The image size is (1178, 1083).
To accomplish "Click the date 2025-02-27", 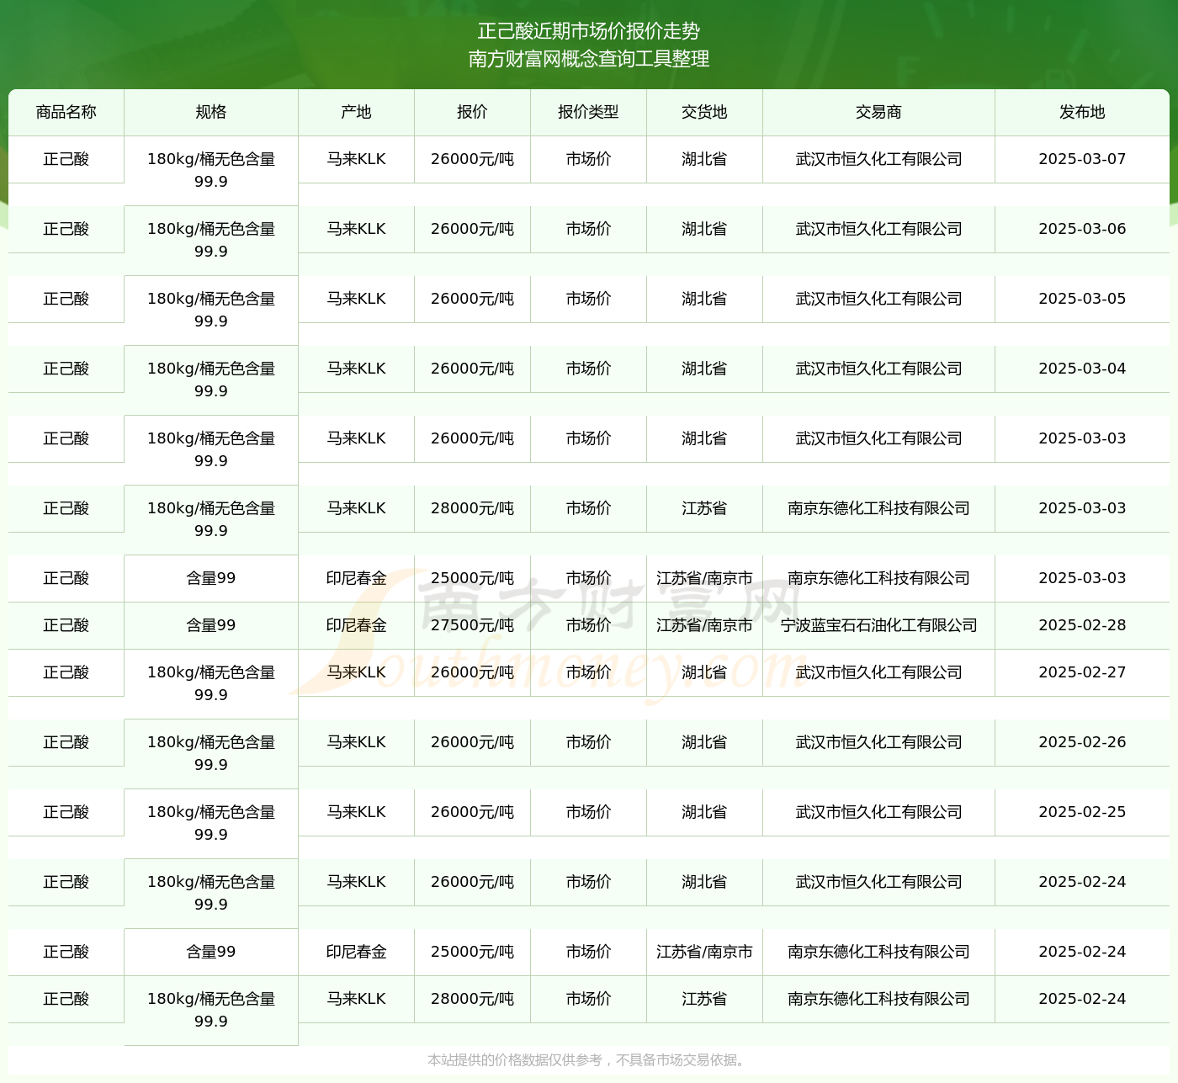I will pos(1082,672).
